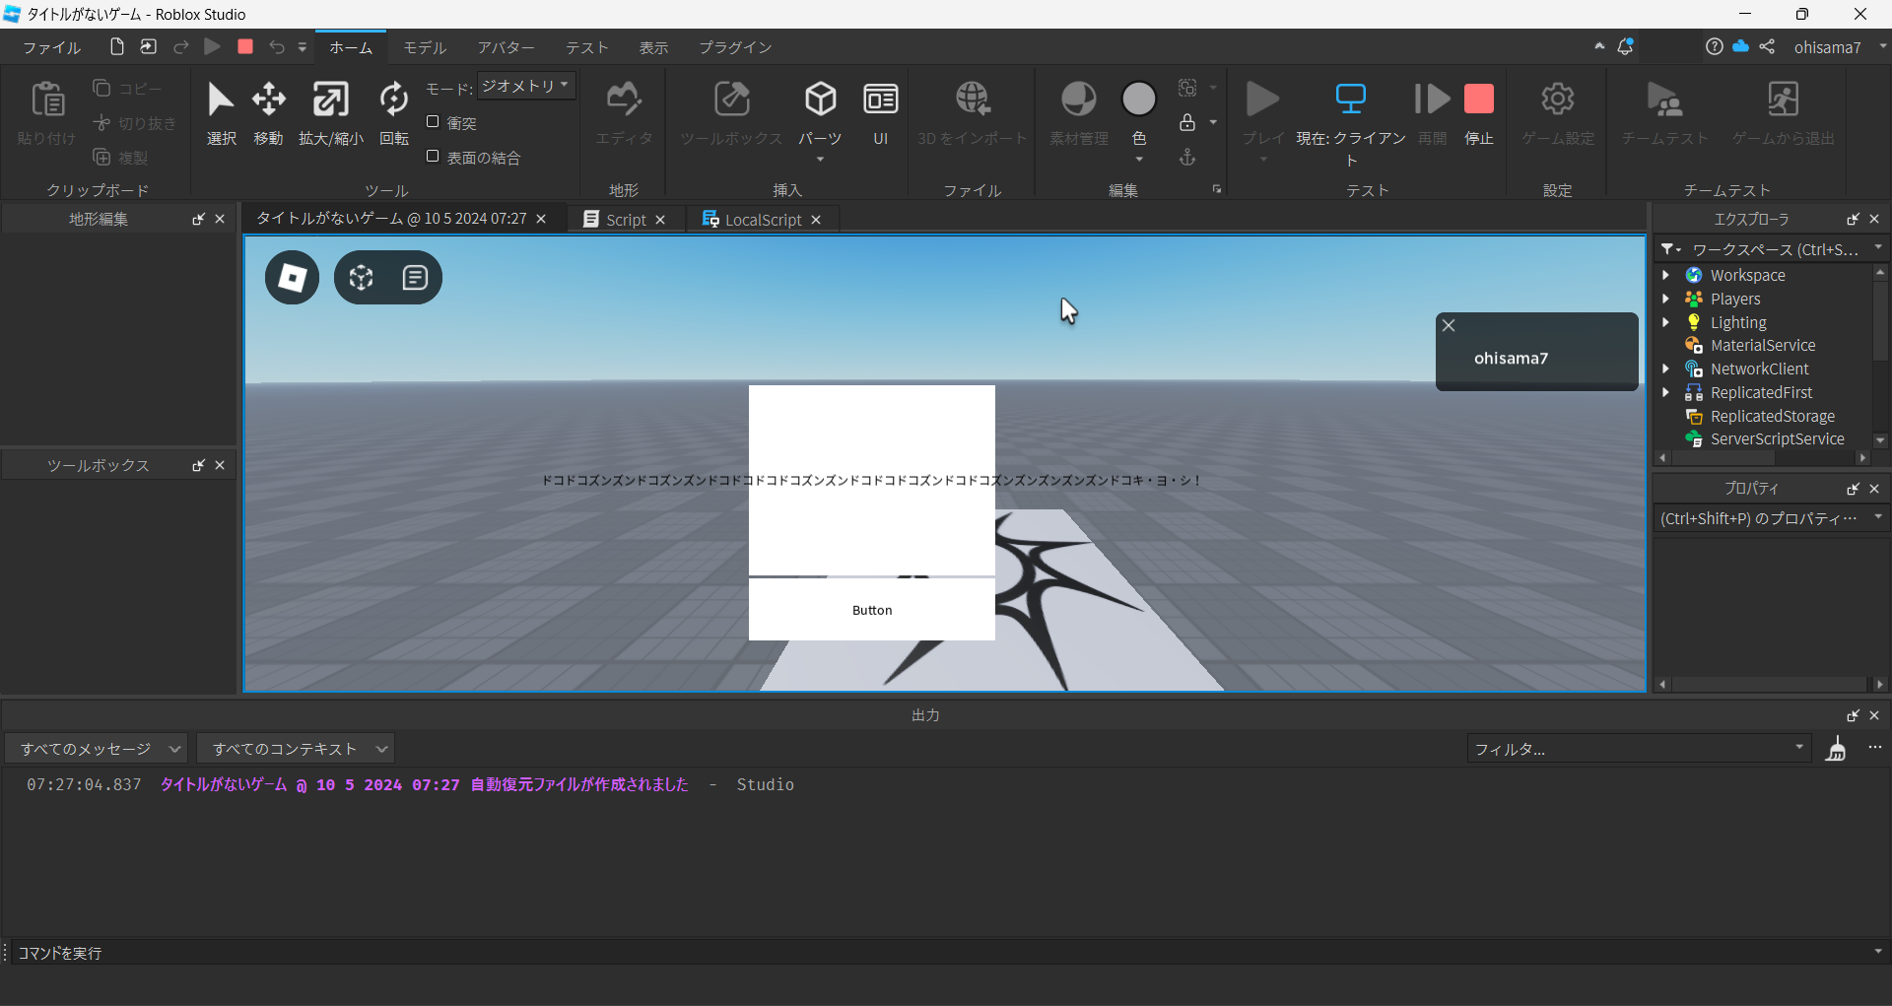Select ServerScriptService in the explorer
The image size is (1892, 1006).
(x=1777, y=438)
